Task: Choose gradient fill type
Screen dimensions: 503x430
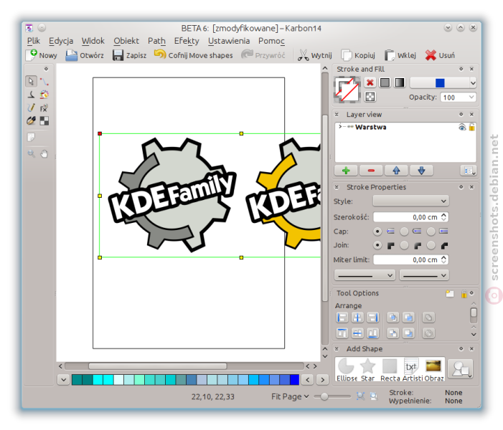Action: (400, 82)
